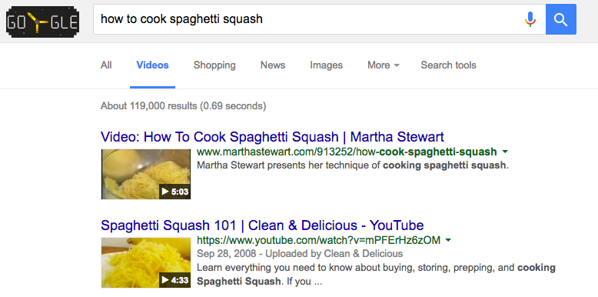Screen dimensions: 598x297
Task: Open the Martha Stewart video thumbnail
Action: tap(146, 174)
